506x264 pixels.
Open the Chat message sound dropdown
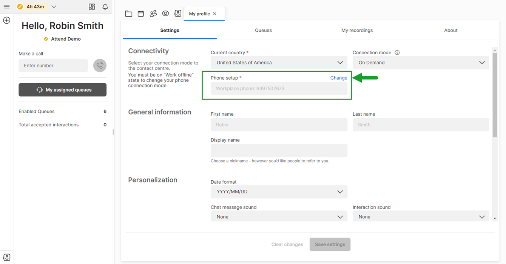(279, 216)
